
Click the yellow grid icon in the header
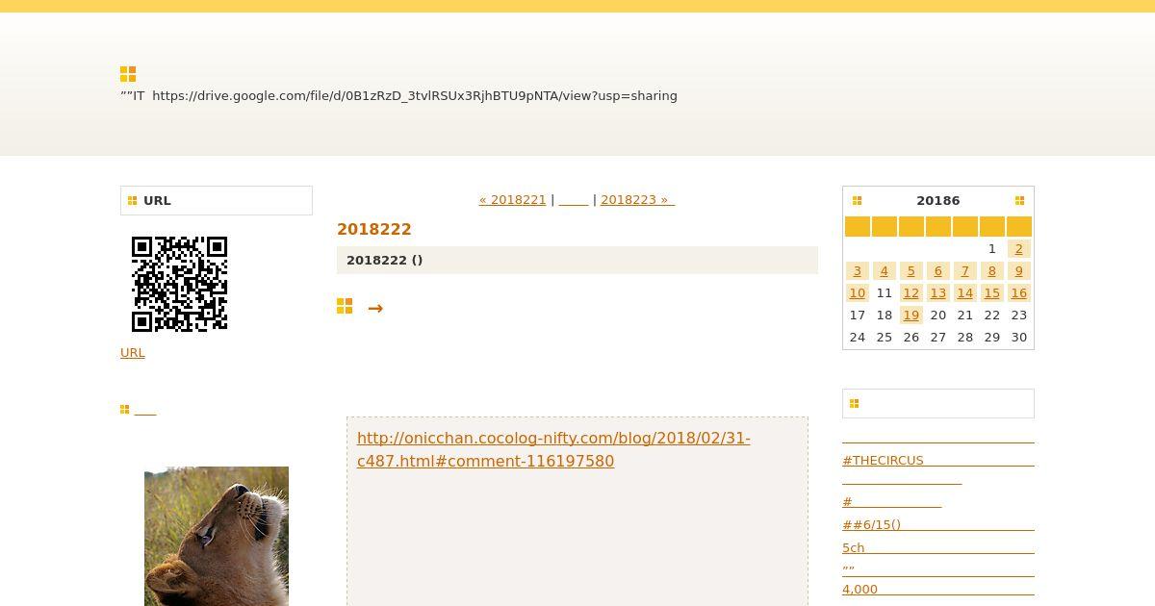tap(128, 74)
